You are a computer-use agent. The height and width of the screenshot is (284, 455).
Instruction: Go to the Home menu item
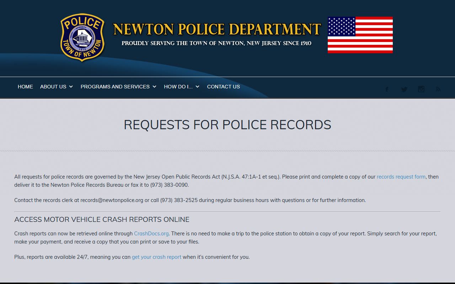25,87
